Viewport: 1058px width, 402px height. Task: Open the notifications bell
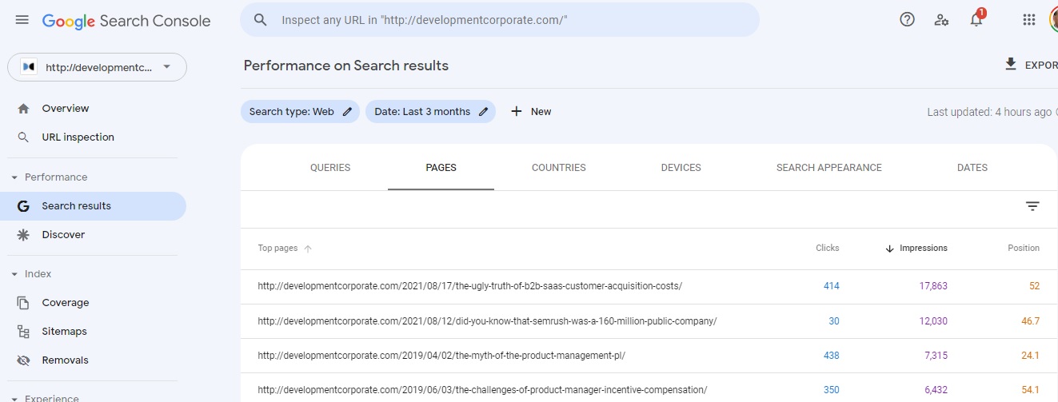click(976, 20)
